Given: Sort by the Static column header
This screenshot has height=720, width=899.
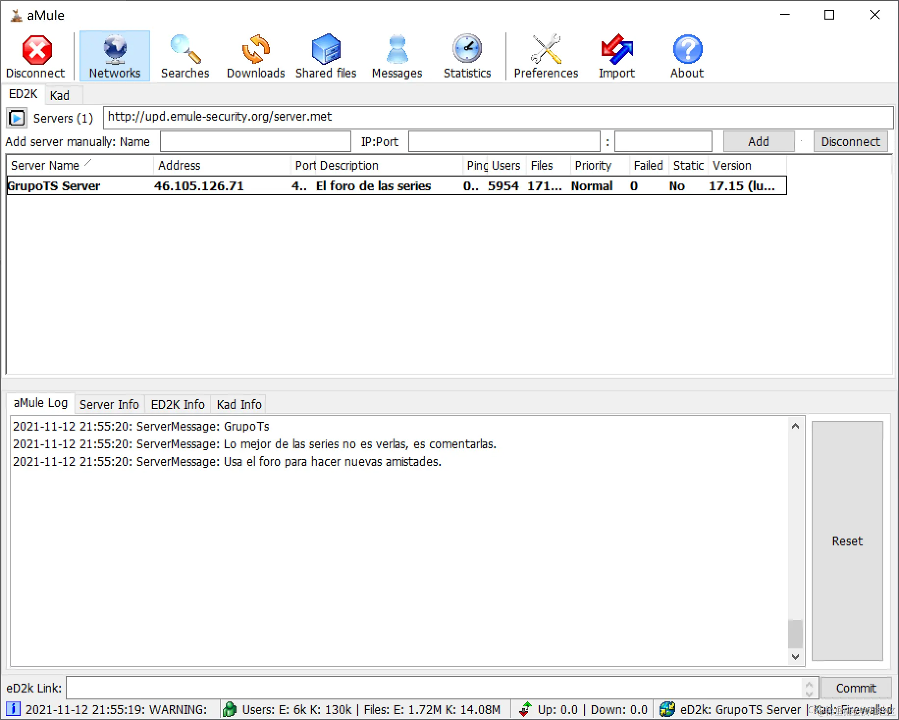Looking at the screenshot, I should [x=688, y=166].
